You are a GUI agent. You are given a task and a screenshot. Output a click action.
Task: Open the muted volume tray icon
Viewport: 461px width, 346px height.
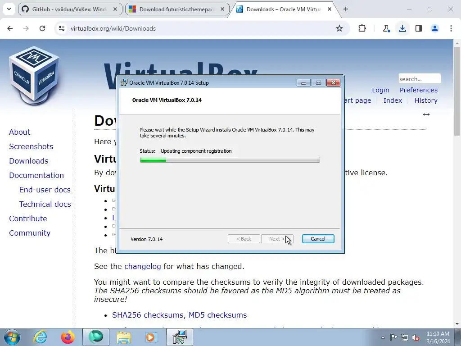(x=416, y=337)
